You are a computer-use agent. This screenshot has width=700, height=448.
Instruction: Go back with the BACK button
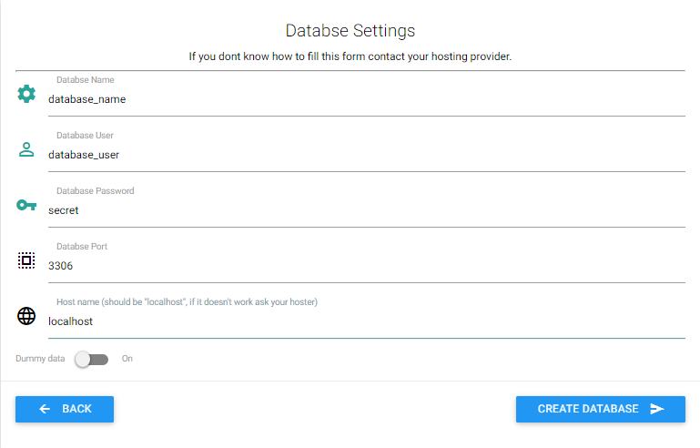click(65, 409)
